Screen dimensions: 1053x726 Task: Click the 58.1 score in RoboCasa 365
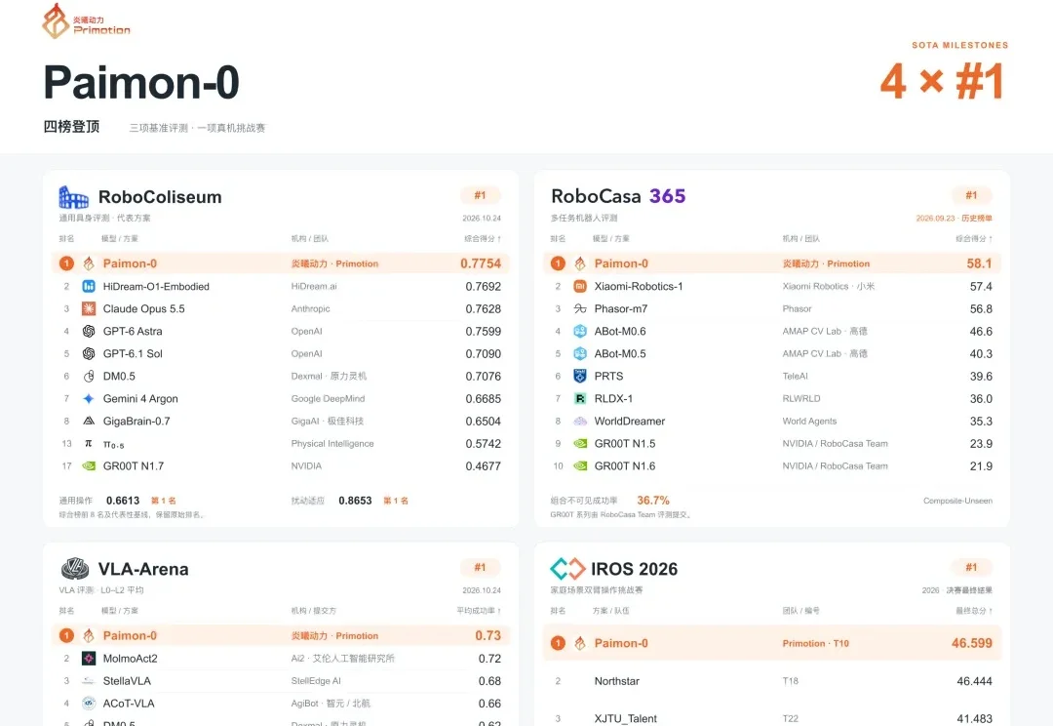tap(979, 263)
